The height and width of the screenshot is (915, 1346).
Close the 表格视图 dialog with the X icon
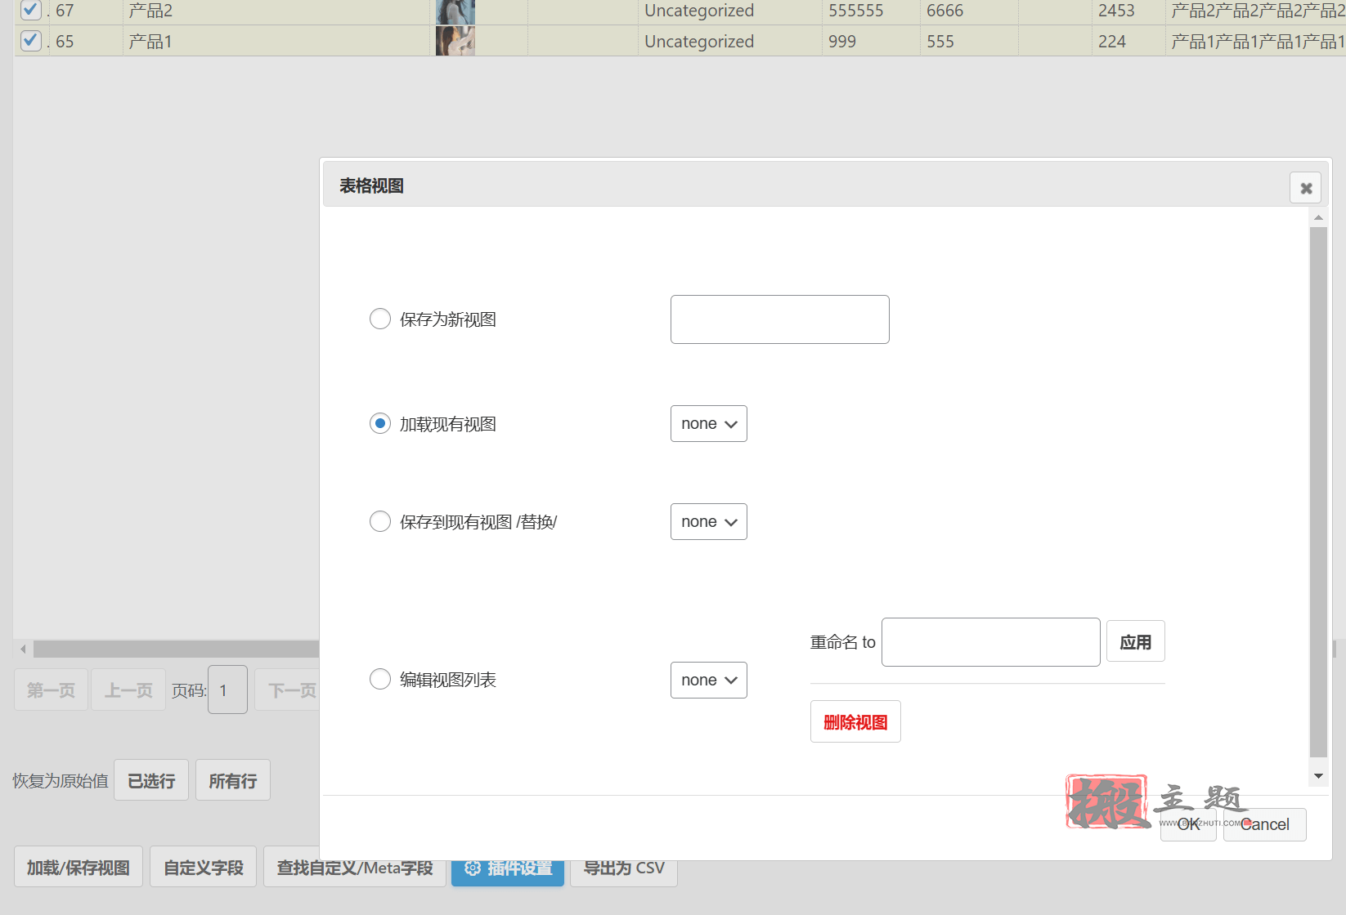click(x=1306, y=188)
